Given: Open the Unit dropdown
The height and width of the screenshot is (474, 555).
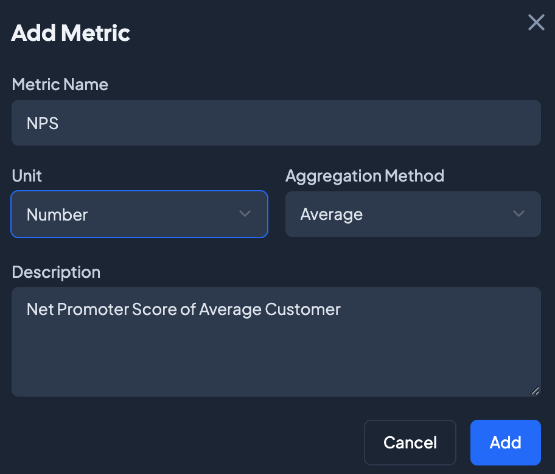Looking at the screenshot, I should pyautogui.click(x=139, y=214).
